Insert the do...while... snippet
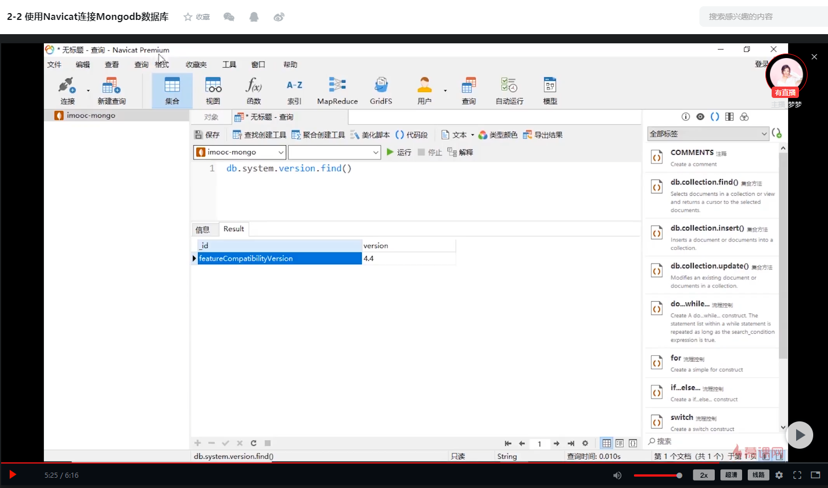The height and width of the screenshot is (488, 828). click(x=712, y=321)
